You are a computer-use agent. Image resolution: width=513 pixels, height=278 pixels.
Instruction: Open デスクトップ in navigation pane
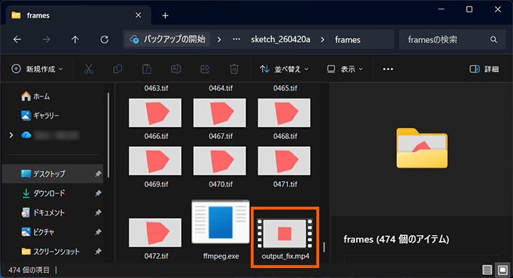pos(53,173)
